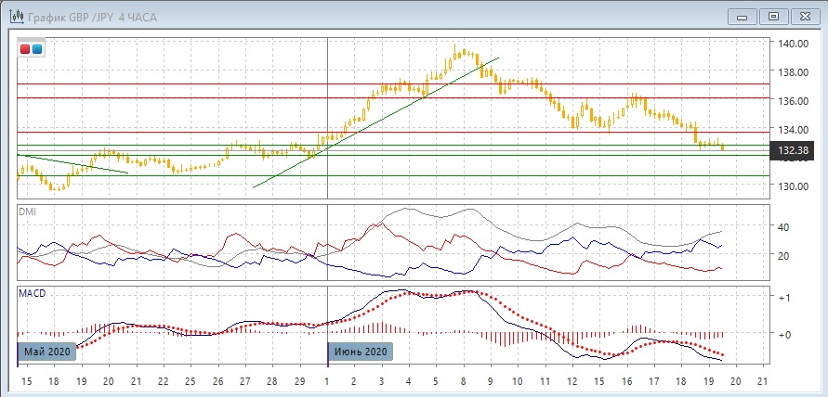The image size is (828, 397).
Task: Maximize the GBP/JPY chart window
Action: coord(773,16)
